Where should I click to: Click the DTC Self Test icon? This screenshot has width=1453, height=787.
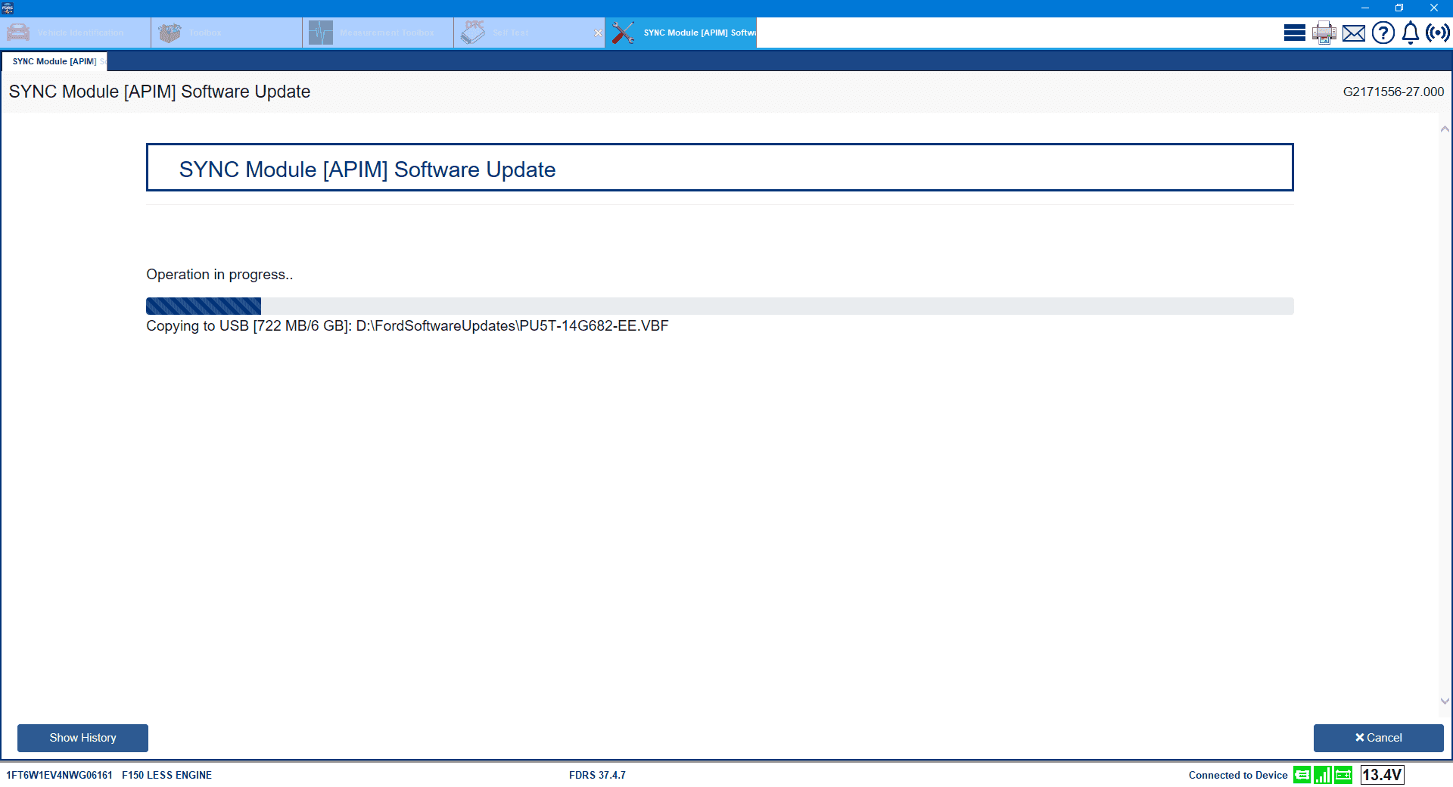[473, 33]
